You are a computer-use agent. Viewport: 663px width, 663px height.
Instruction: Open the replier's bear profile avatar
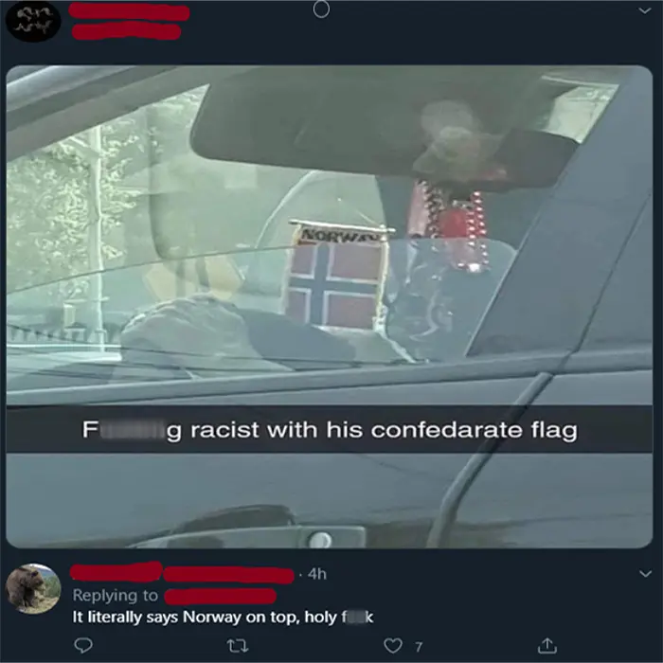[33, 588]
